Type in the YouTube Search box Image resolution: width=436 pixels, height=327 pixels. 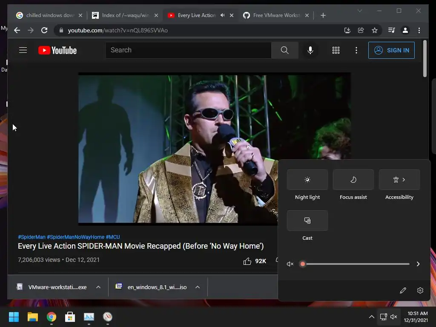click(188, 50)
